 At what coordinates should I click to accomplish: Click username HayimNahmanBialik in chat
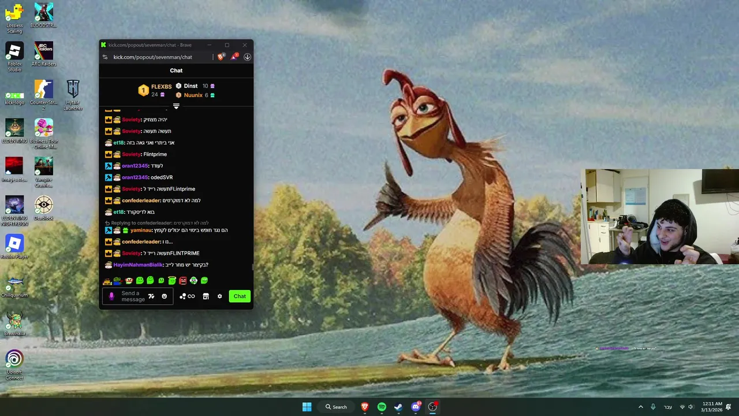[x=138, y=265]
